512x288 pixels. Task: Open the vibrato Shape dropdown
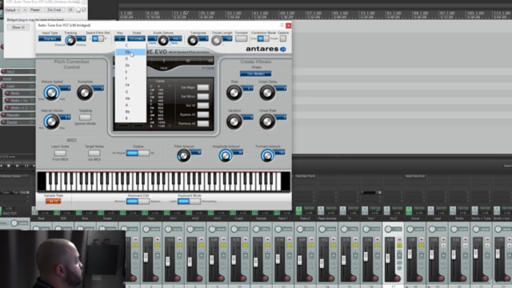256,74
